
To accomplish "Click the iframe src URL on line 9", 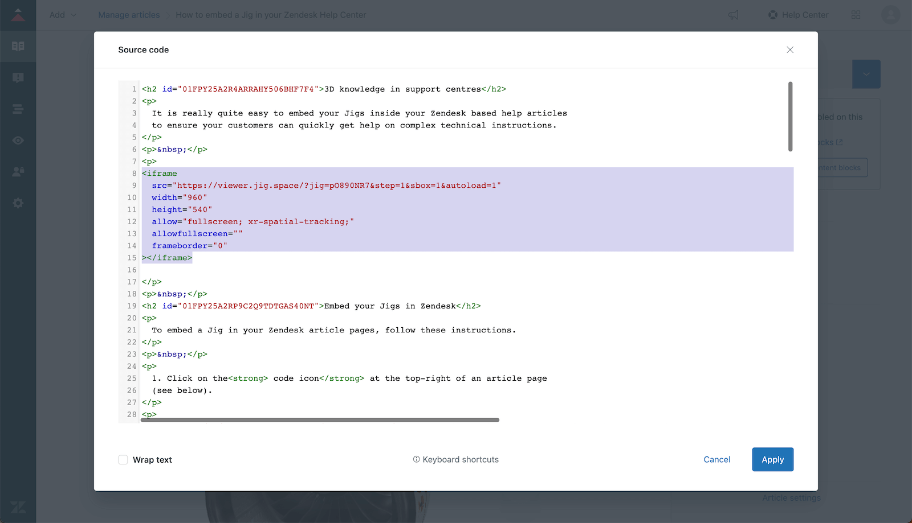I will [x=339, y=186].
